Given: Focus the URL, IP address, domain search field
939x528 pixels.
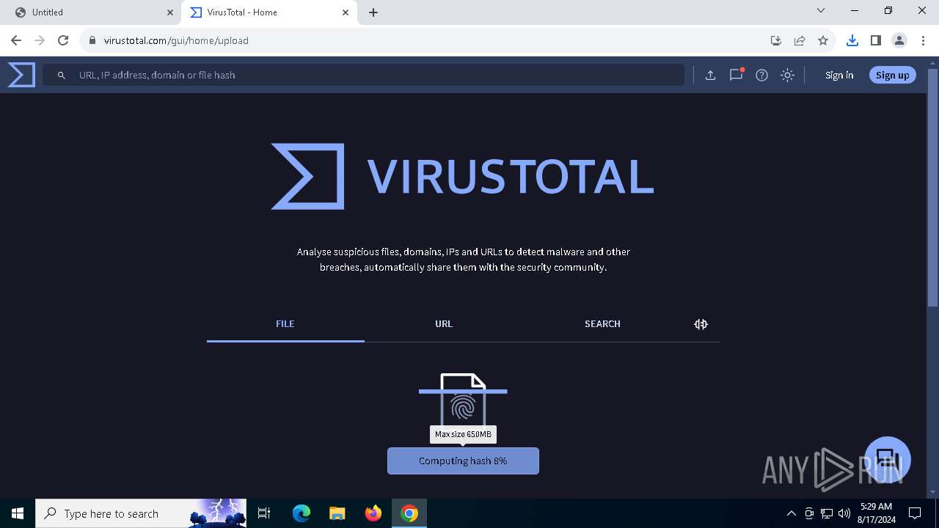Looking at the screenshot, I should [x=363, y=75].
